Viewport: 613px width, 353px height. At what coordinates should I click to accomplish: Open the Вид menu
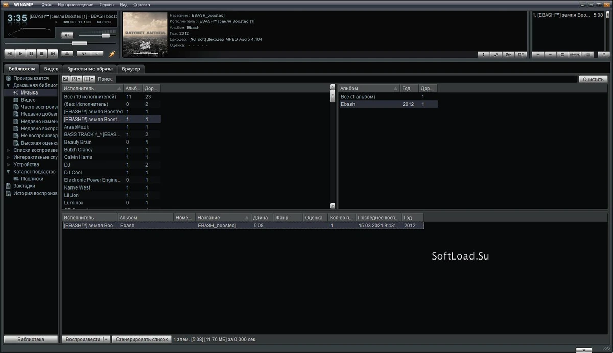click(x=124, y=5)
